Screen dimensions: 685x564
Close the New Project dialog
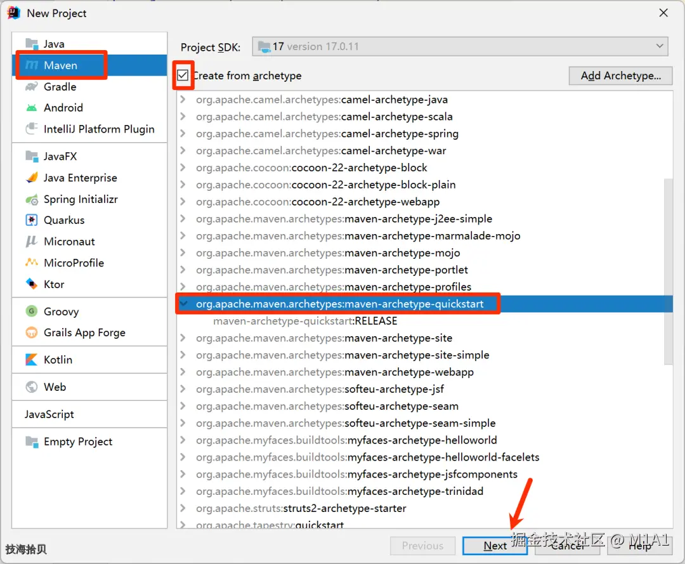click(663, 13)
